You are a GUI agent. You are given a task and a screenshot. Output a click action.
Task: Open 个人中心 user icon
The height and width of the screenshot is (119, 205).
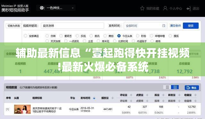tap(165, 8)
